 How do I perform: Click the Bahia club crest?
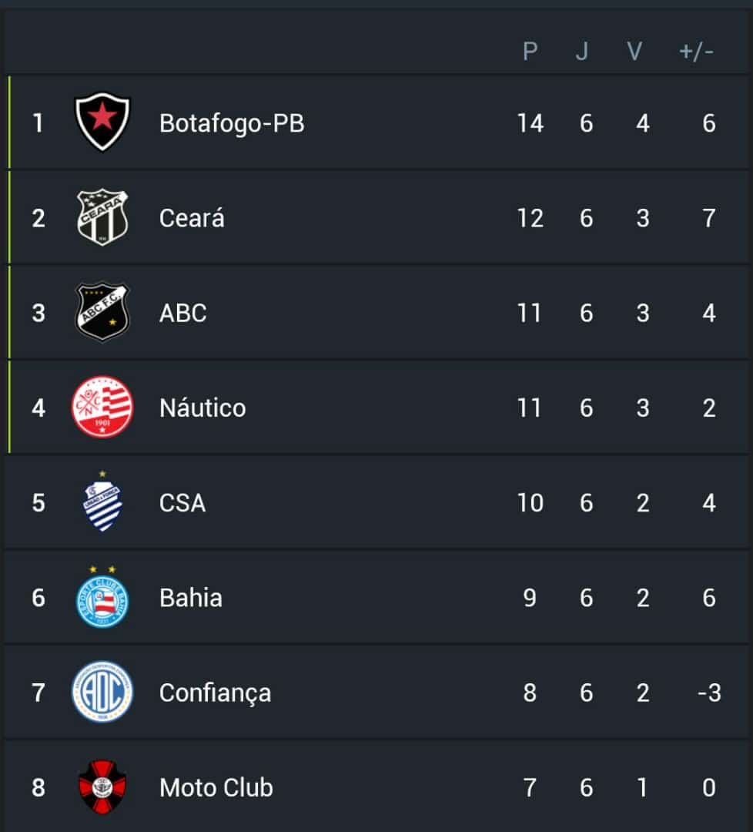pyautogui.click(x=102, y=598)
